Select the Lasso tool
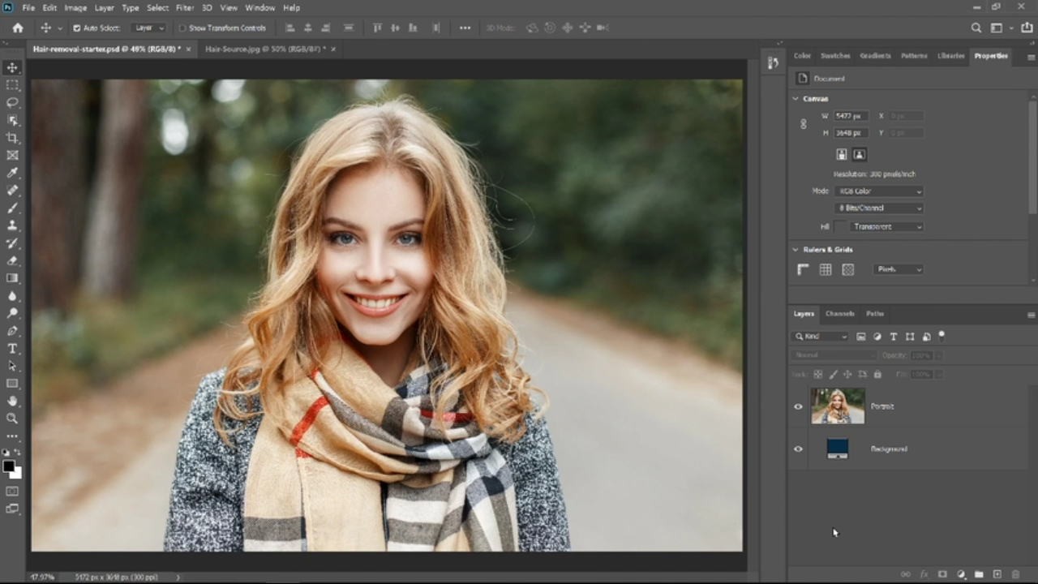Viewport: 1038px width, 584px height. (12, 102)
